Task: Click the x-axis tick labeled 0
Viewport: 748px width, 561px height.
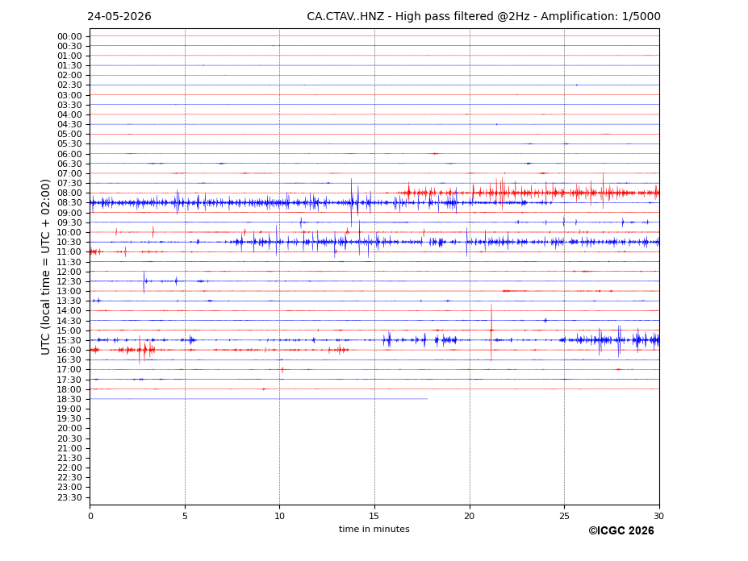Action: [90, 516]
